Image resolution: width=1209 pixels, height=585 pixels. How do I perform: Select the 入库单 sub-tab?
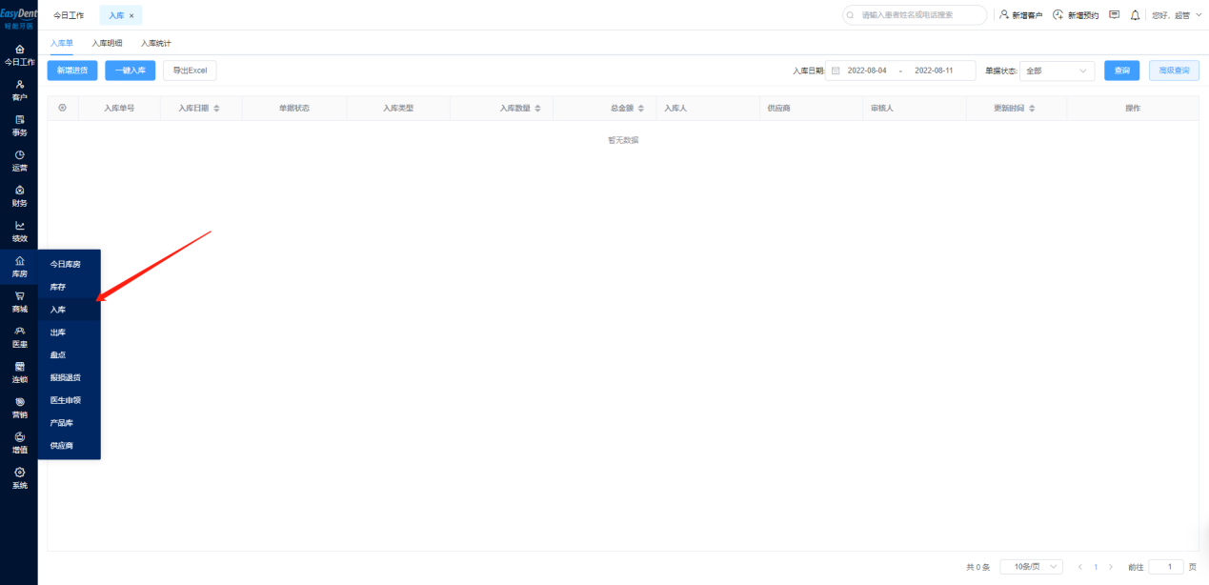pos(62,43)
